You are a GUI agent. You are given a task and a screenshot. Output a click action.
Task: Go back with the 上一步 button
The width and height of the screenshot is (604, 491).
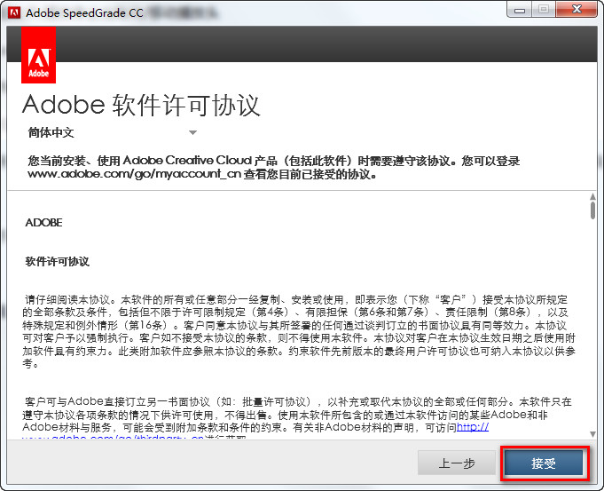pyautogui.click(x=457, y=463)
